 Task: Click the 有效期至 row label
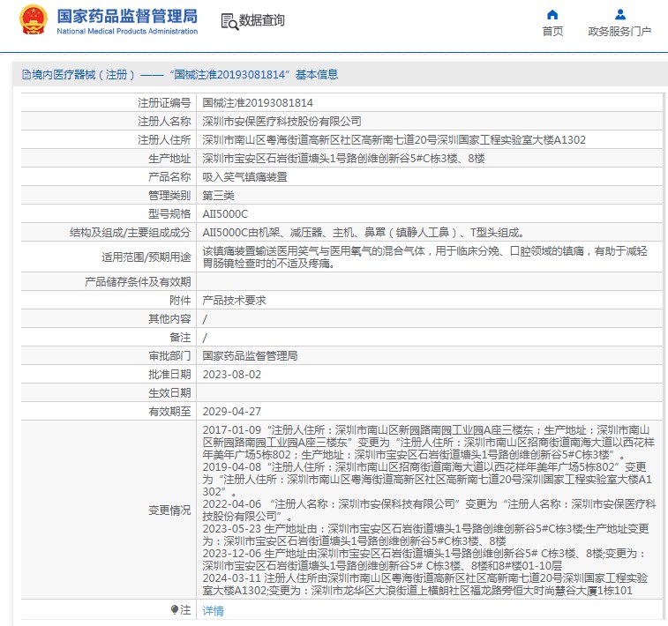click(x=169, y=411)
